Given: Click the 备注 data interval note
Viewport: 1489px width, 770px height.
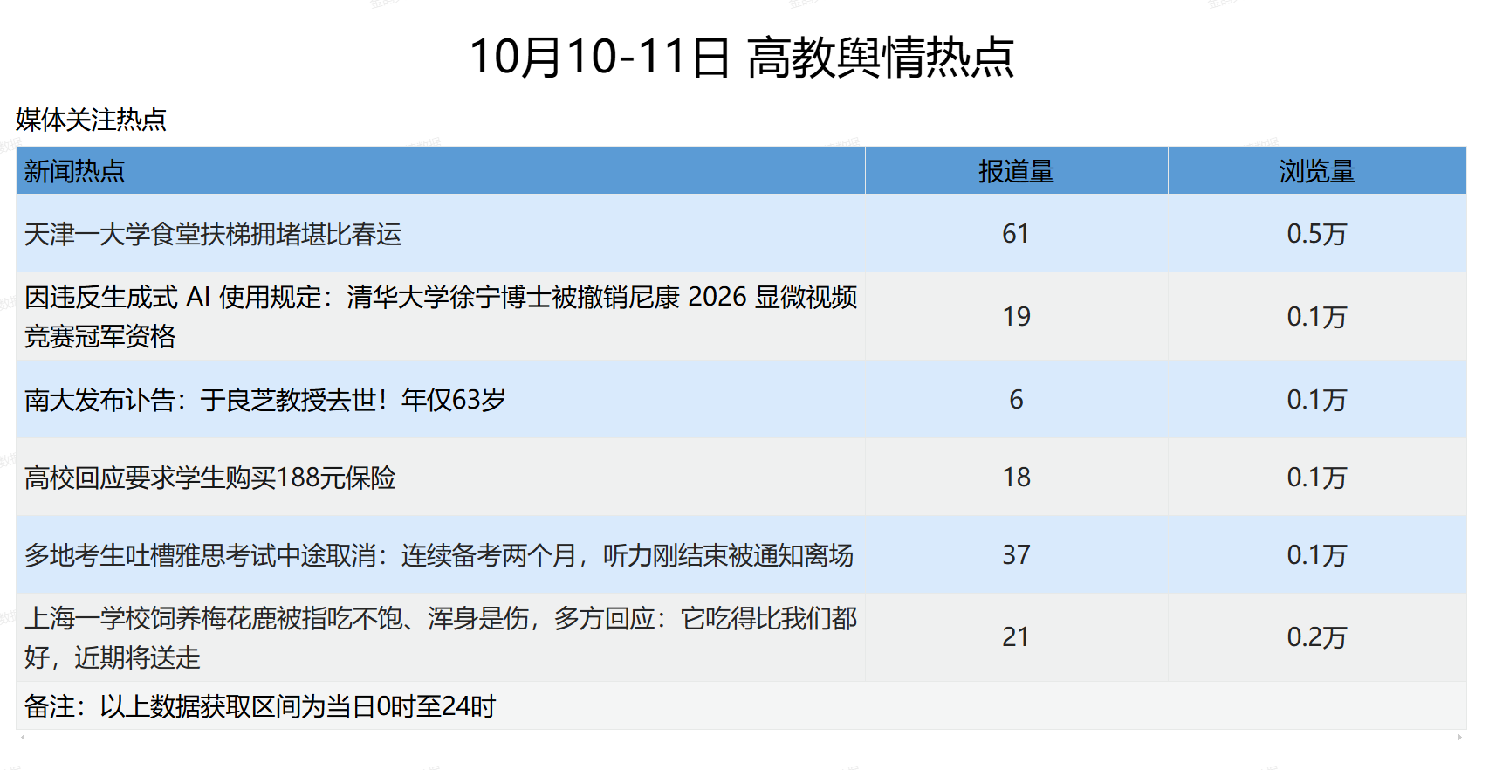Looking at the screenshot, I should pos(260,706).
